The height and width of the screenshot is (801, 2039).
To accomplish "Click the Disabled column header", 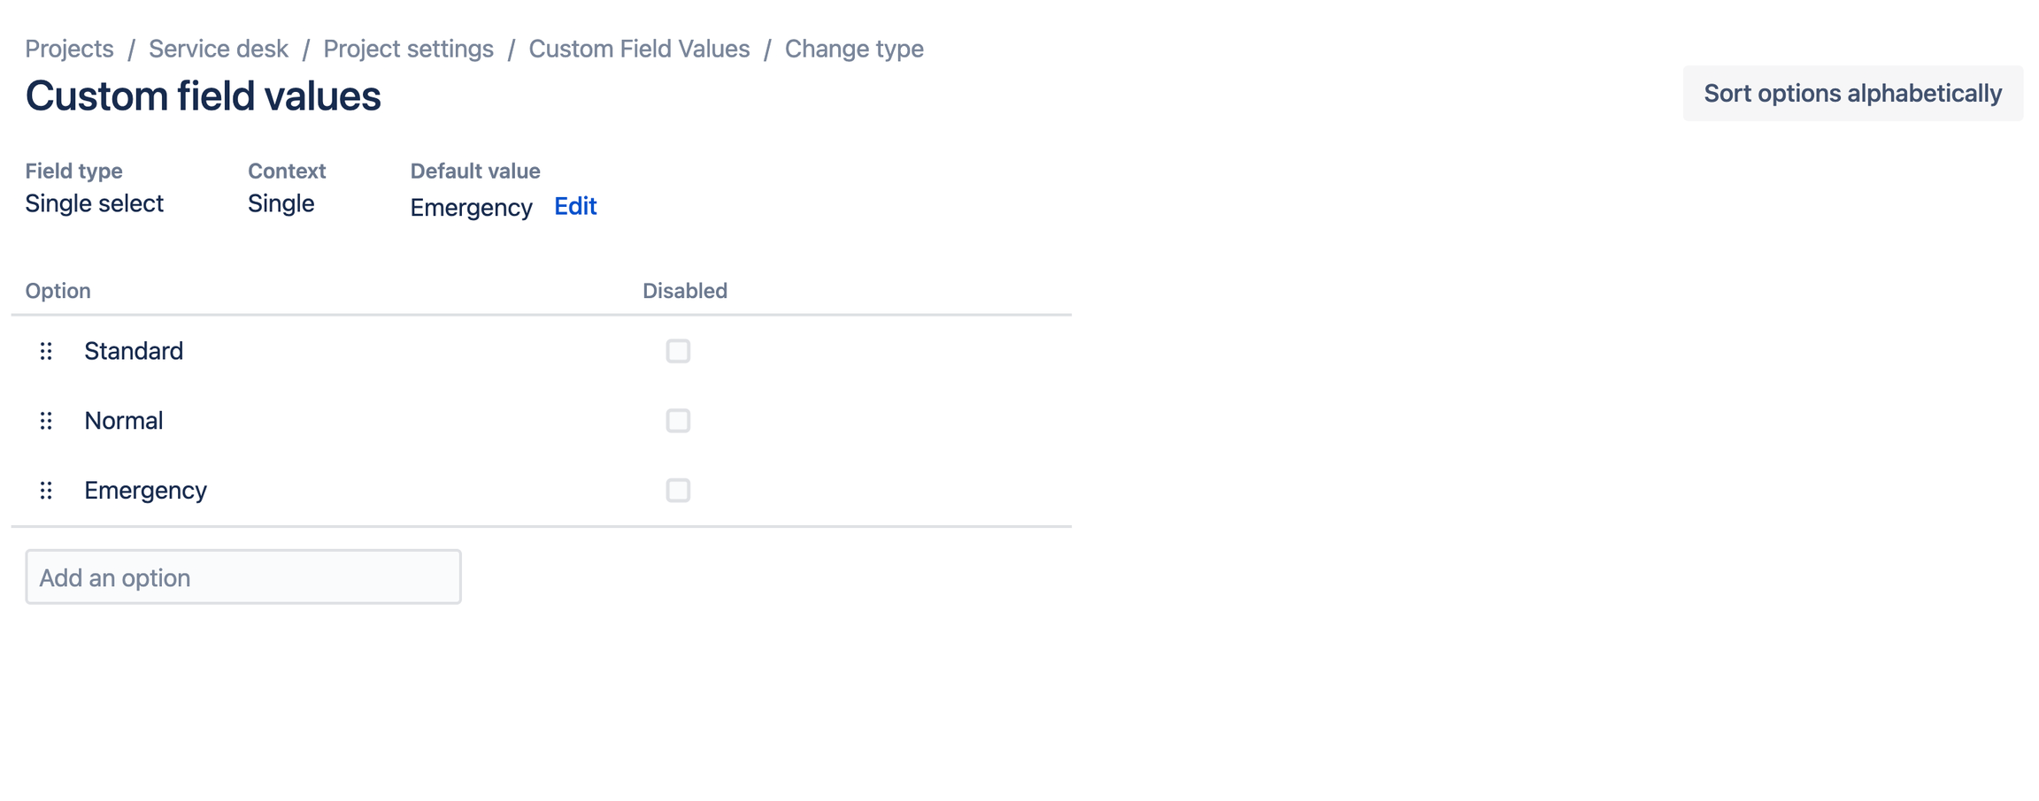I will (x=685, y=291).
